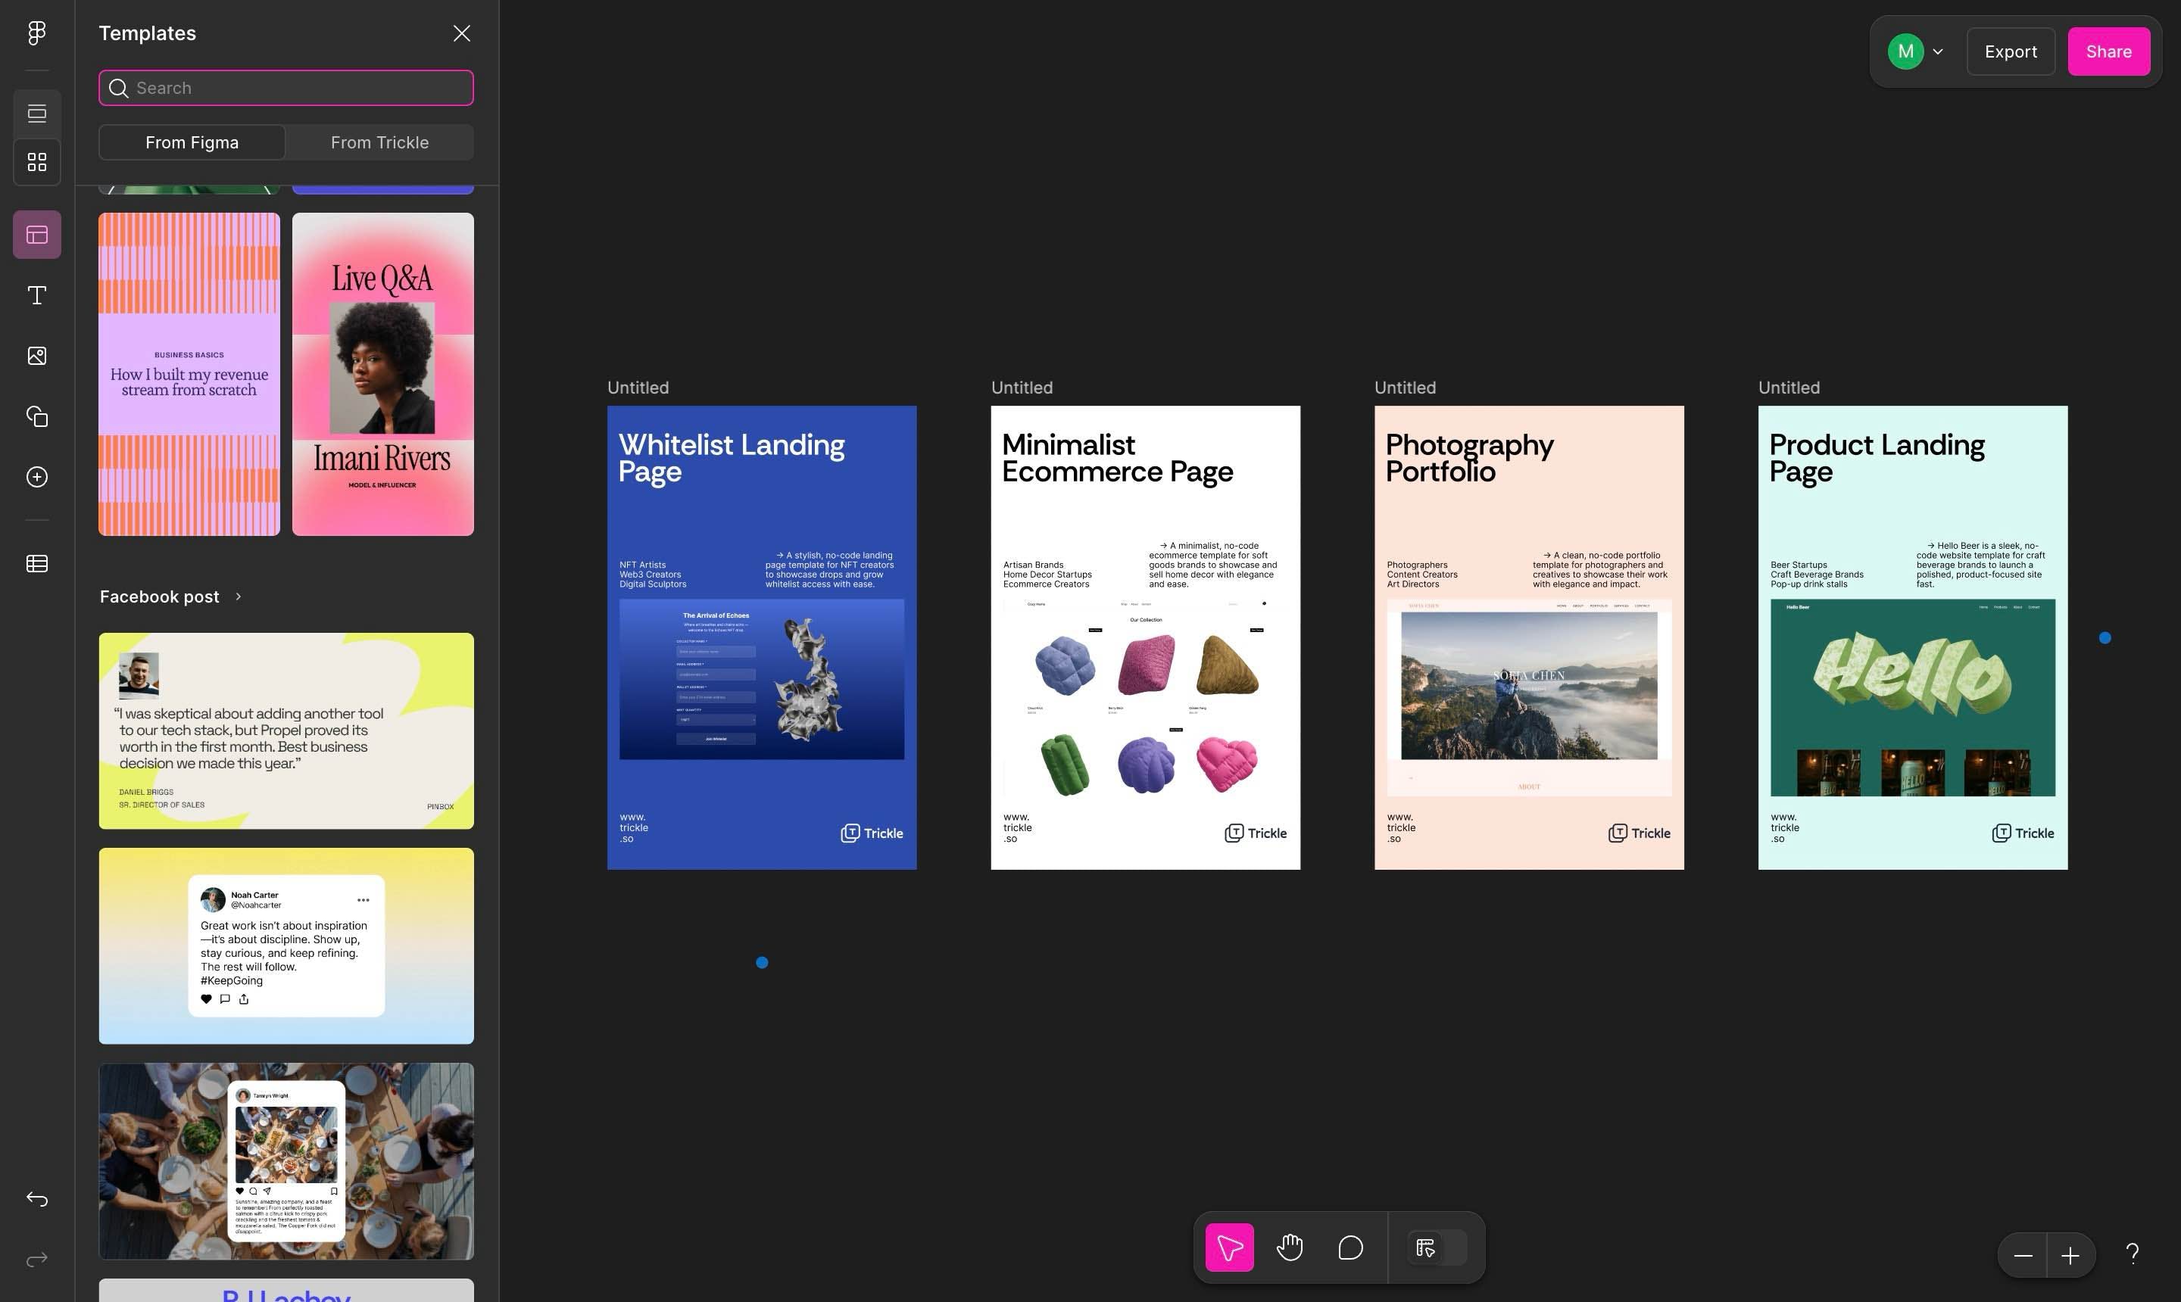This screenshot has width=2181, height=1302.
Task: Select the Hand tool
Action: pyautogui.click(x=1290, y=1247)
